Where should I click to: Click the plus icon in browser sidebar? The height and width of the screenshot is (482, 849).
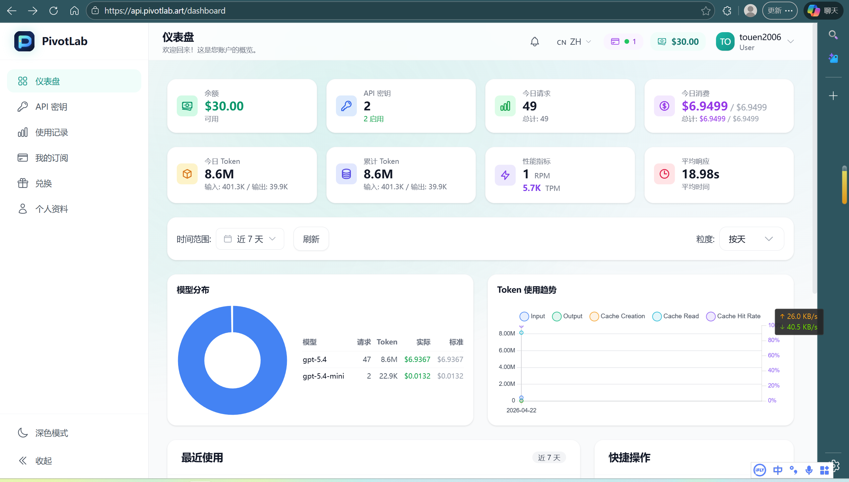pos(833,96)
